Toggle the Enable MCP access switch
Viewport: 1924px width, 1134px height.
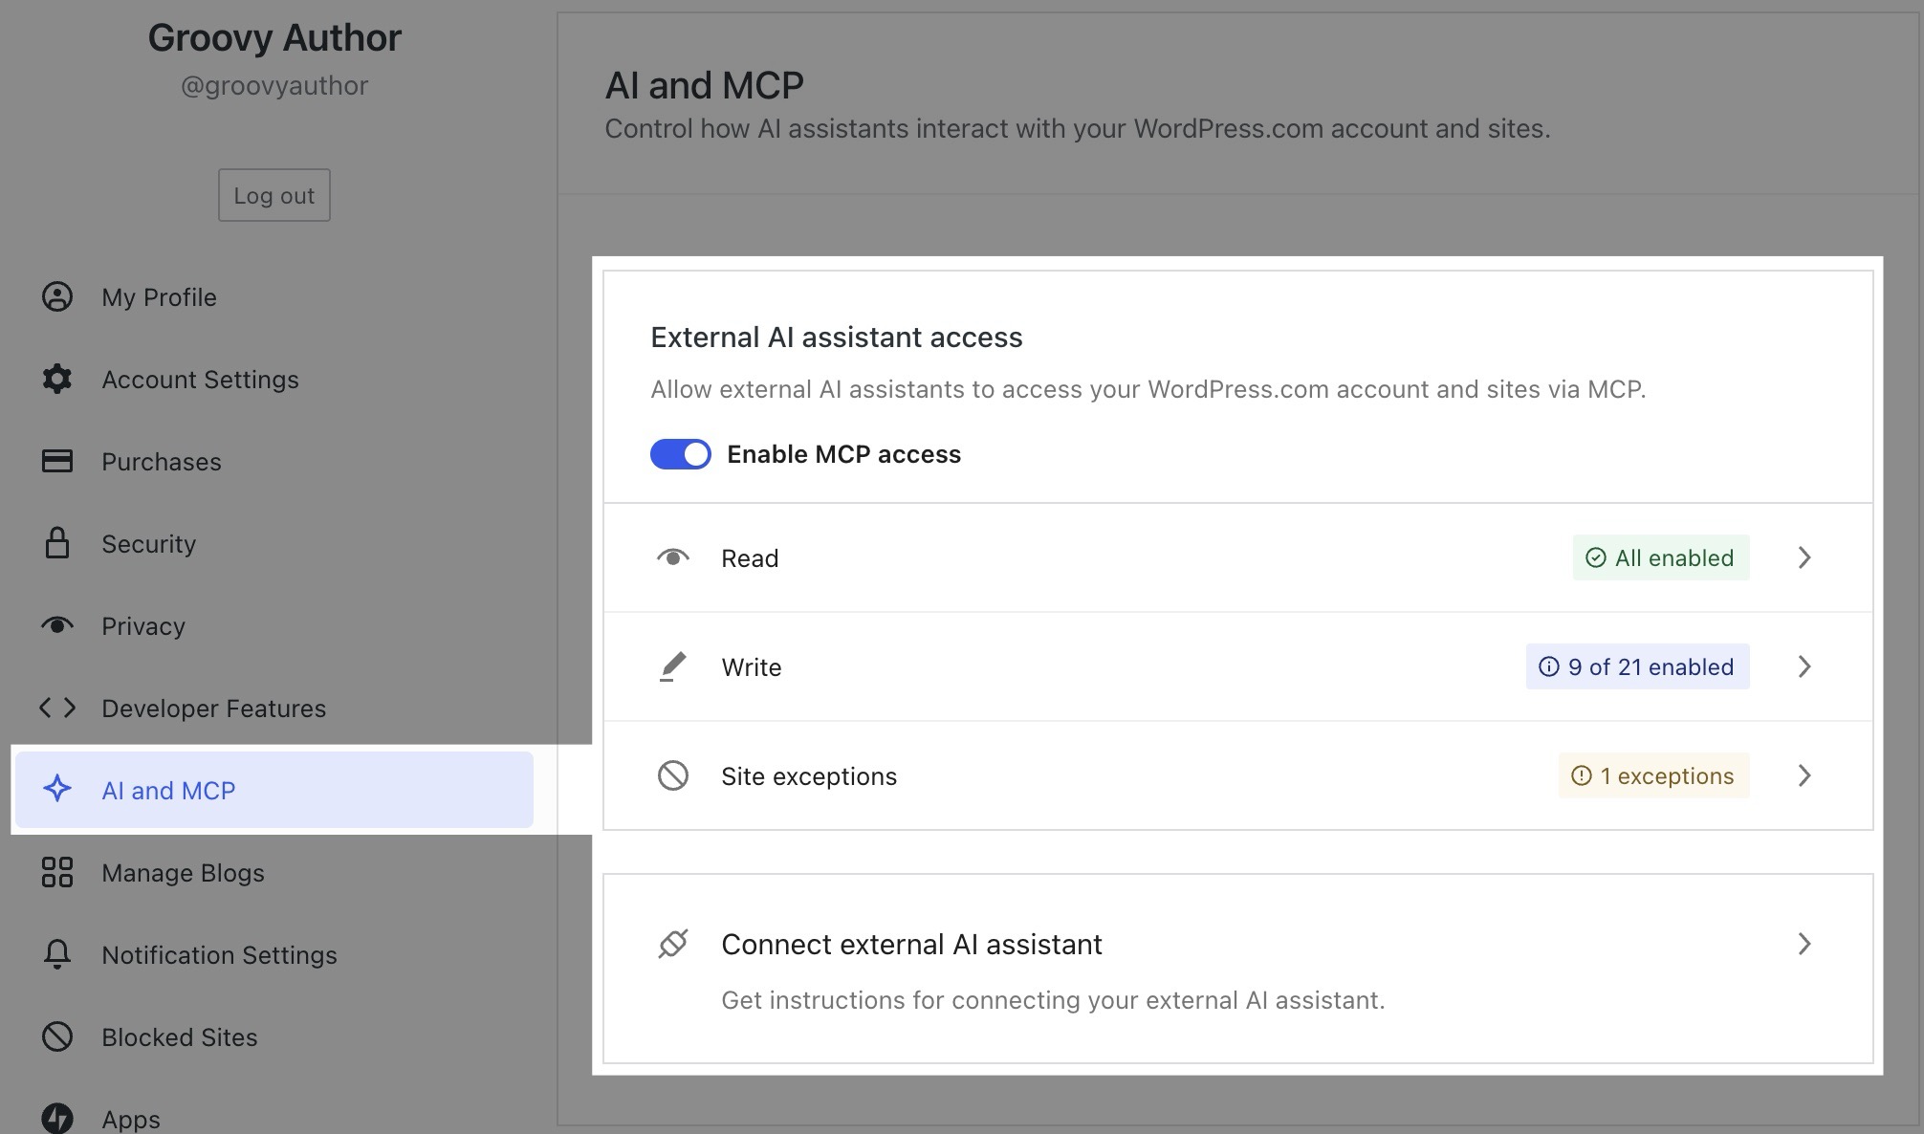(681, 454)
